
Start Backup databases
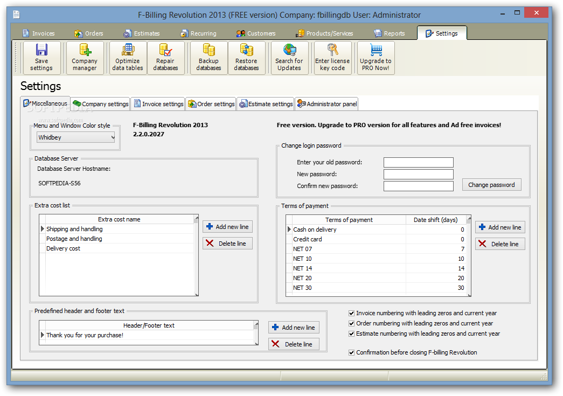[208, 58]
